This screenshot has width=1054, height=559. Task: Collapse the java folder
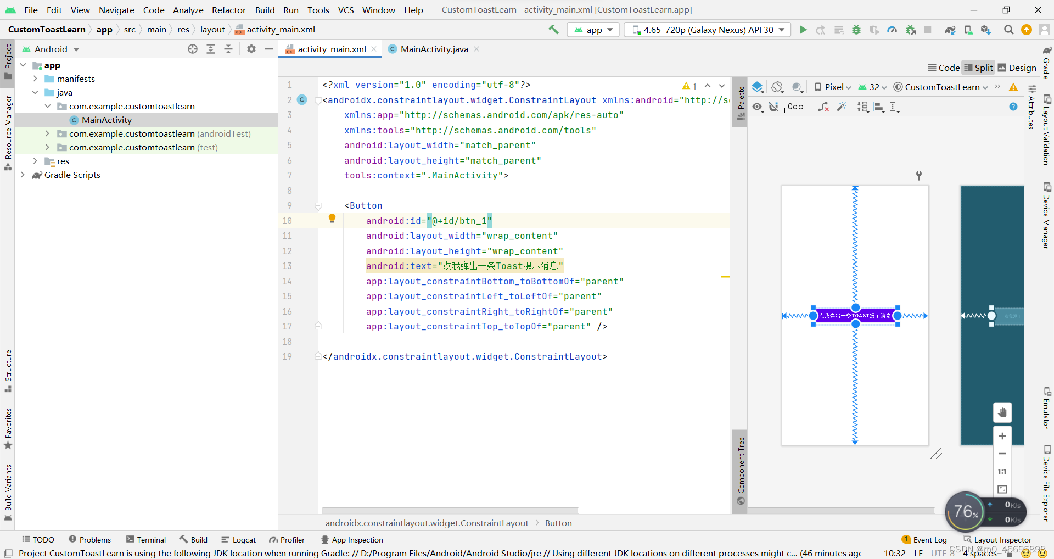35,92
